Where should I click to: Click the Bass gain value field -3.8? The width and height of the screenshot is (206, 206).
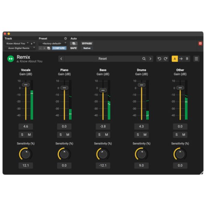pyautogui.click(x=103, y=126)
